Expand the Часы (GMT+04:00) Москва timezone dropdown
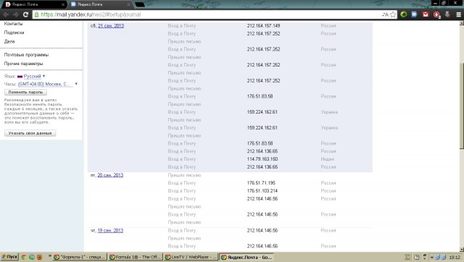This screenshot has width=464, height=262. click(x=47, y=84)
